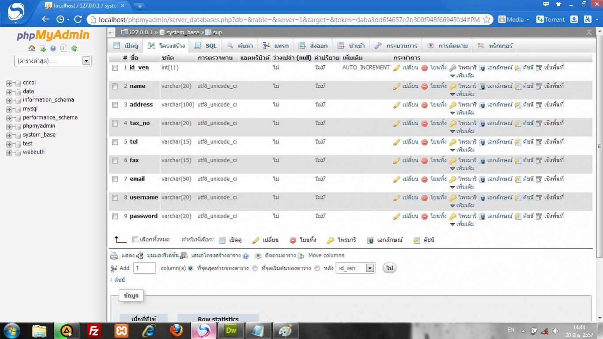
Task: Click the number of columns input field
Action: click(145, 268)
